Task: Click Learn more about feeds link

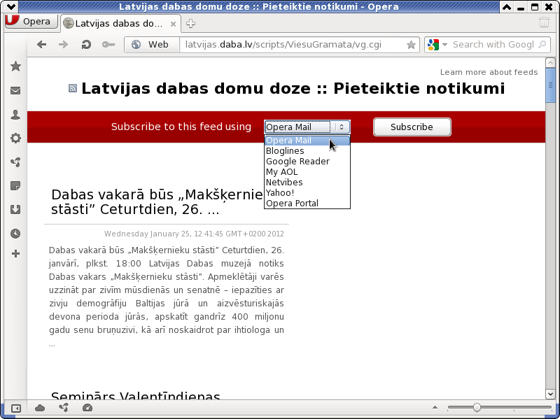Action: [x=489, y=72]
